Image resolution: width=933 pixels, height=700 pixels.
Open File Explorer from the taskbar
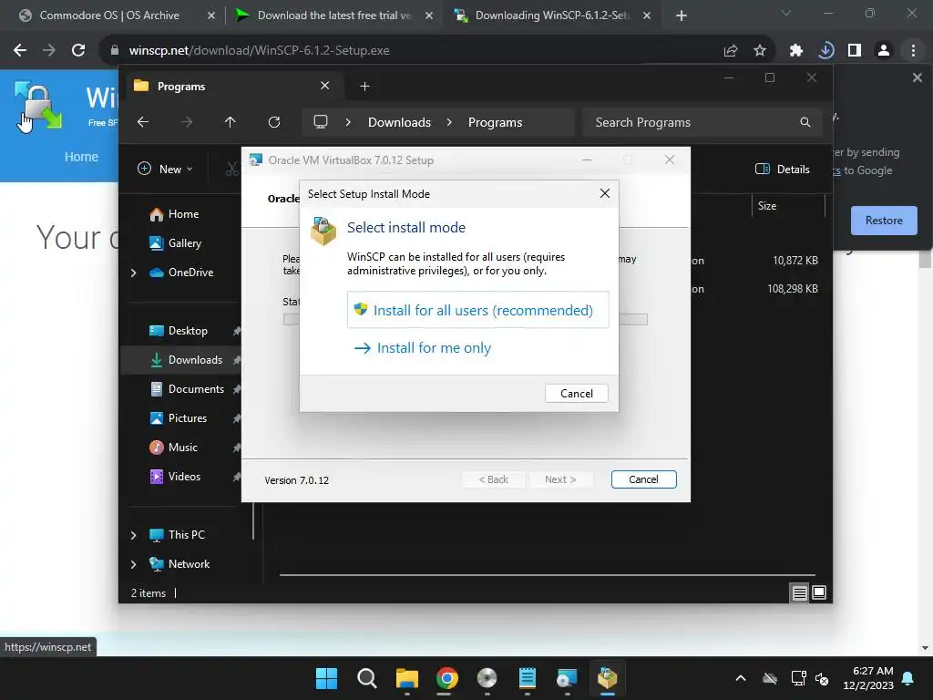point(407,678)
